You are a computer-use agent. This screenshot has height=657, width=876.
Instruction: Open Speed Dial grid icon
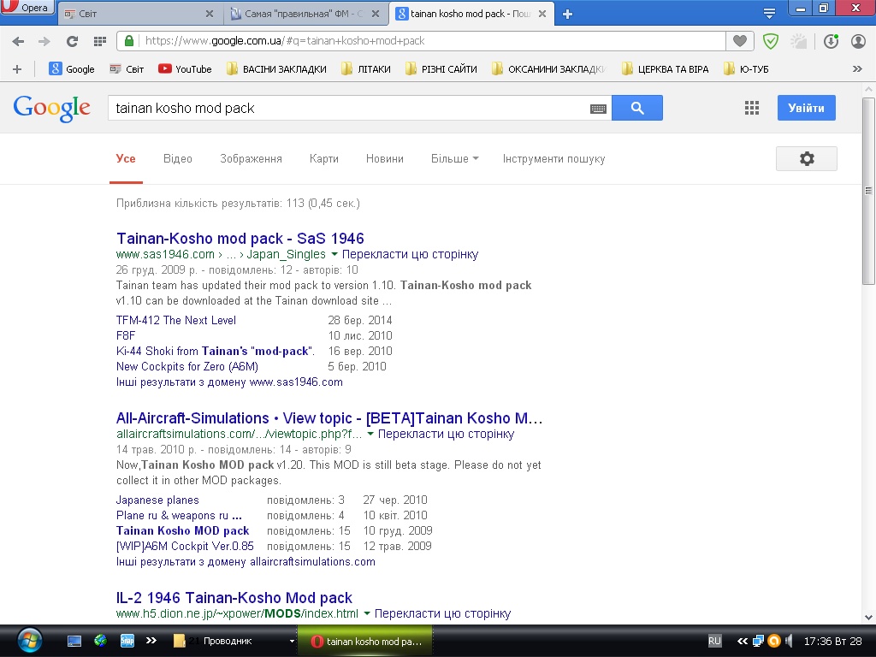click(x=100, y=41)
